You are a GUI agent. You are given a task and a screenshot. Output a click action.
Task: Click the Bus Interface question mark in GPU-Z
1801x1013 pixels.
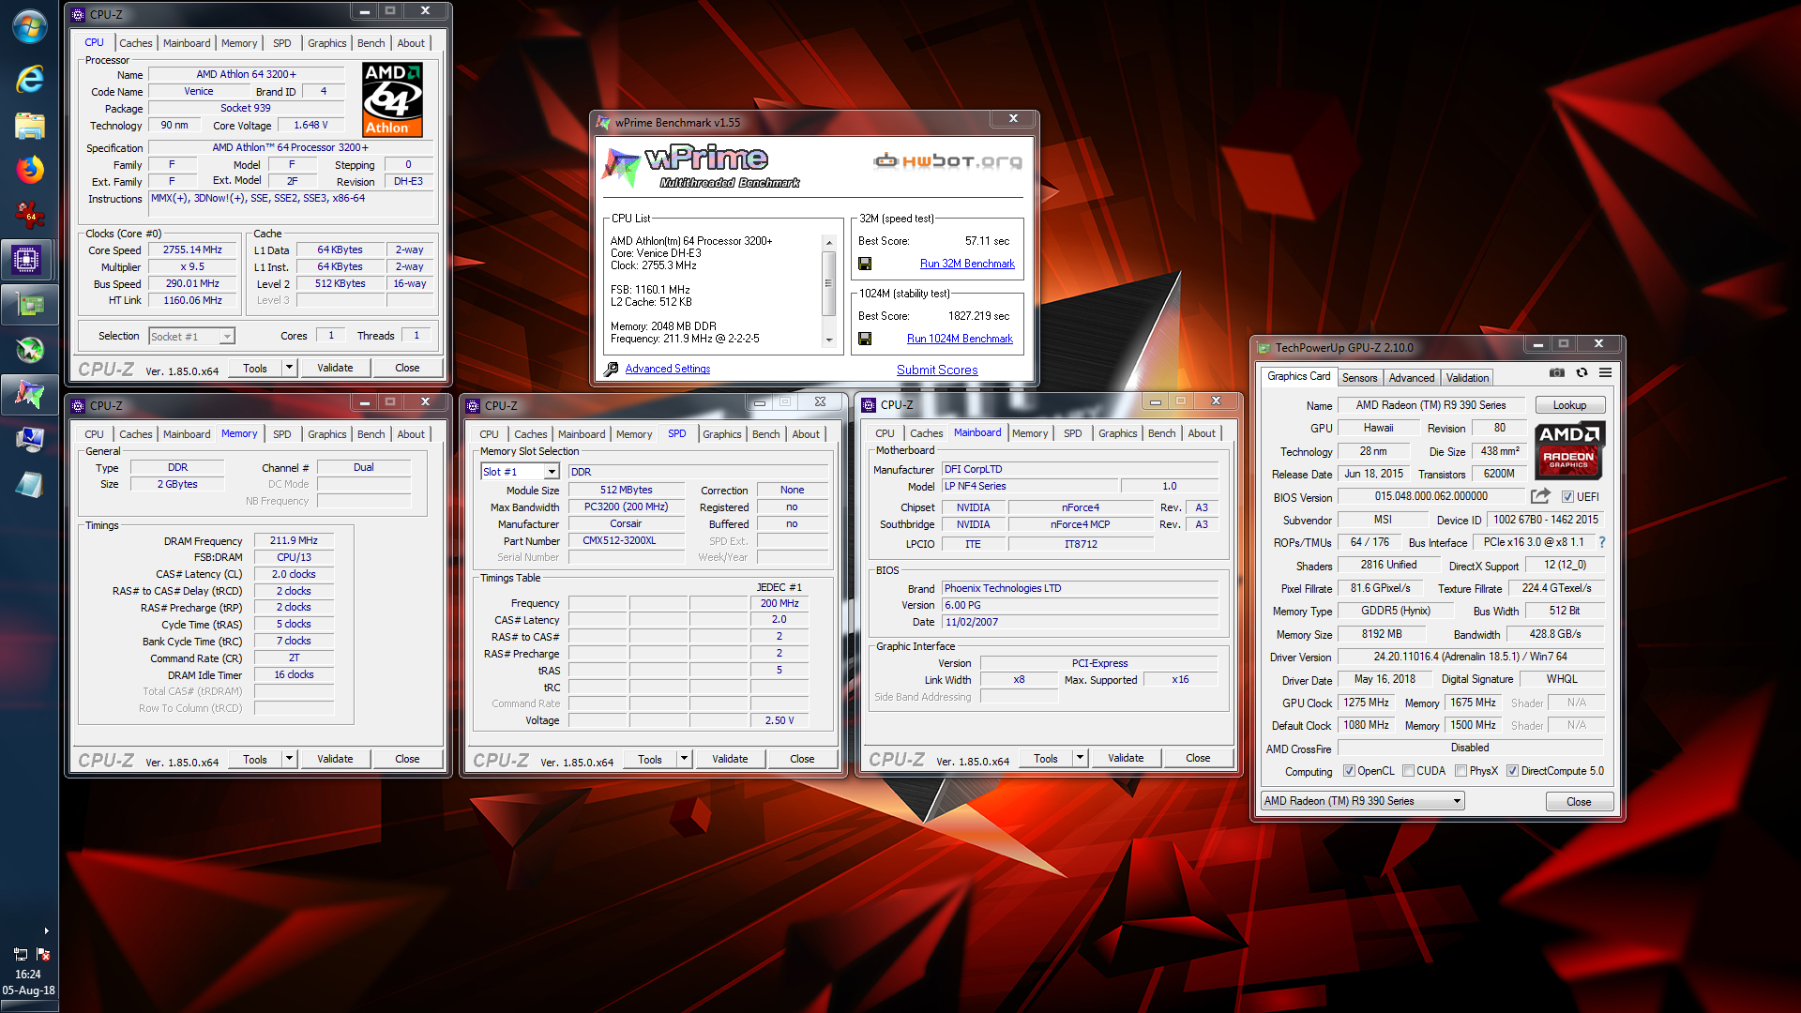[1601, 542]
